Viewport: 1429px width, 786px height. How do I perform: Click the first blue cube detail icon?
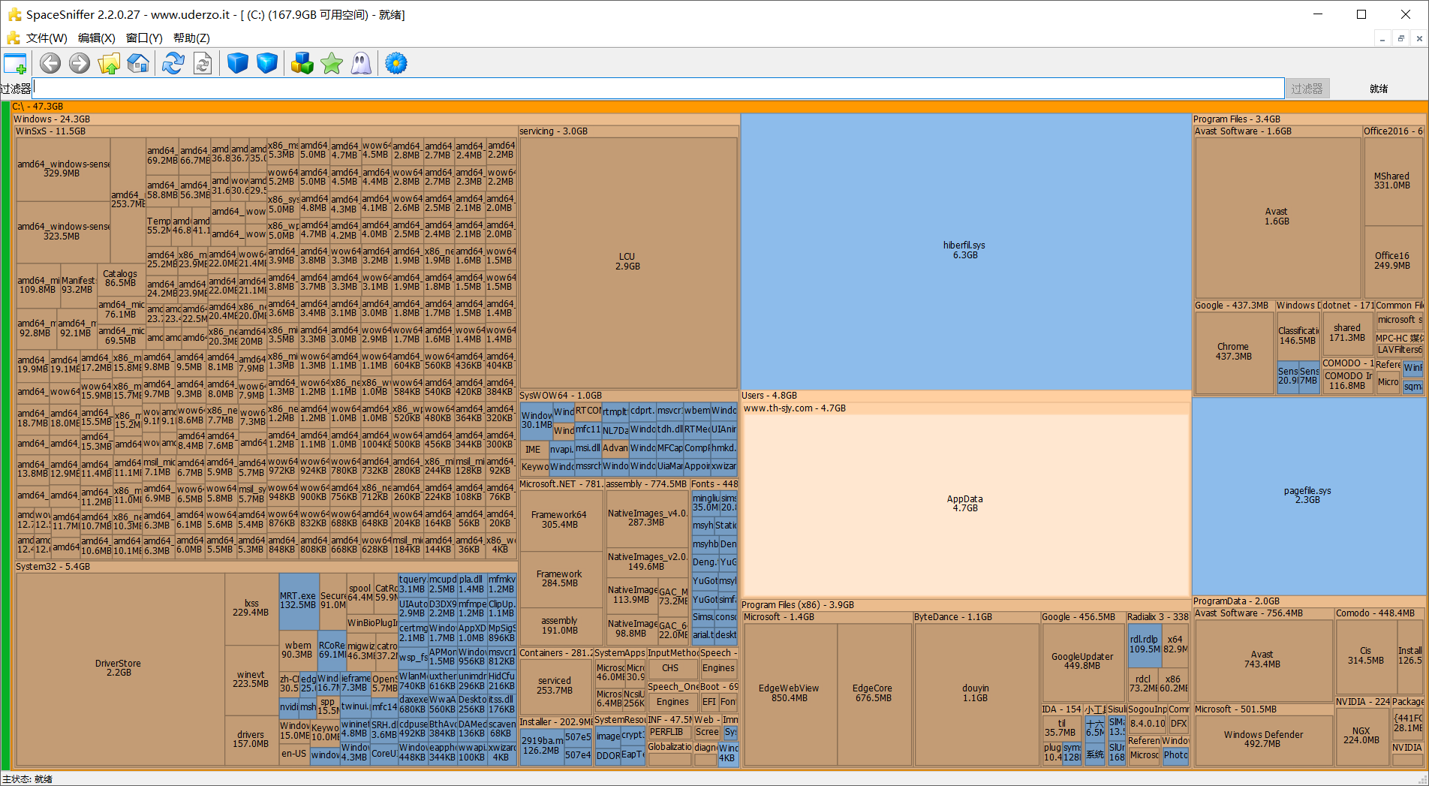click(238, 64)
